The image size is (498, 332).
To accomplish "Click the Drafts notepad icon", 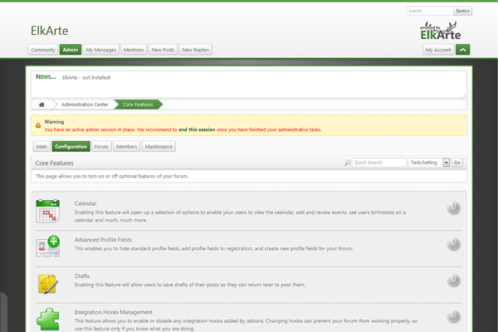I will [48, 282].
